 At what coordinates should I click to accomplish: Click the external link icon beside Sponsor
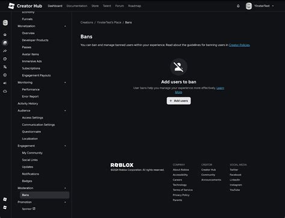click(x=34, y=208)
